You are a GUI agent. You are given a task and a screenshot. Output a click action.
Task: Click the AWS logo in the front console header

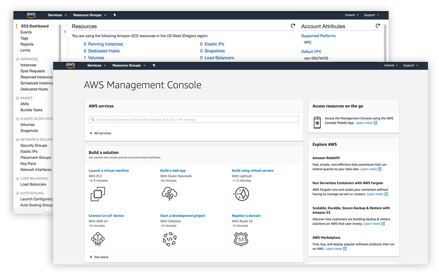pyautogui.click(x=70, y=66)
